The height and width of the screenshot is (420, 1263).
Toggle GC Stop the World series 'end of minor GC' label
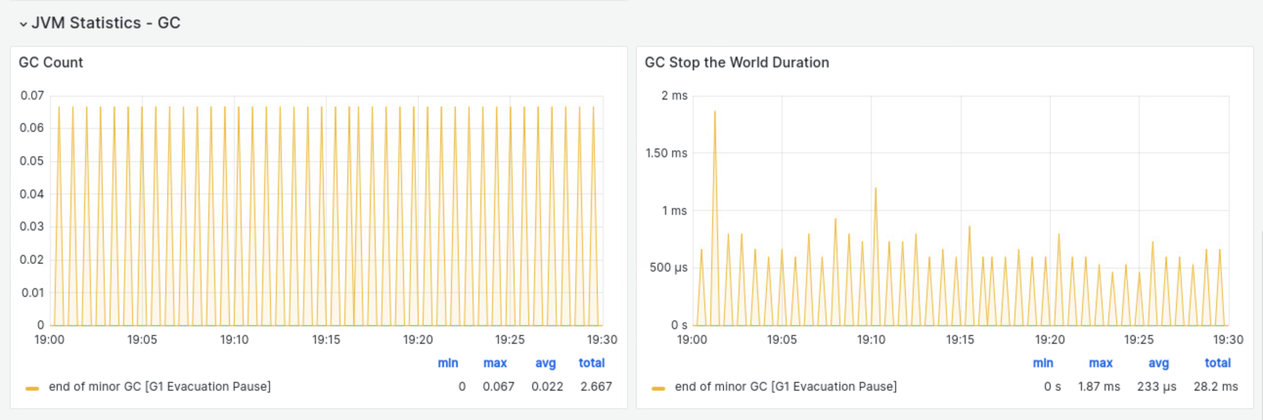[x=786, y=386]
